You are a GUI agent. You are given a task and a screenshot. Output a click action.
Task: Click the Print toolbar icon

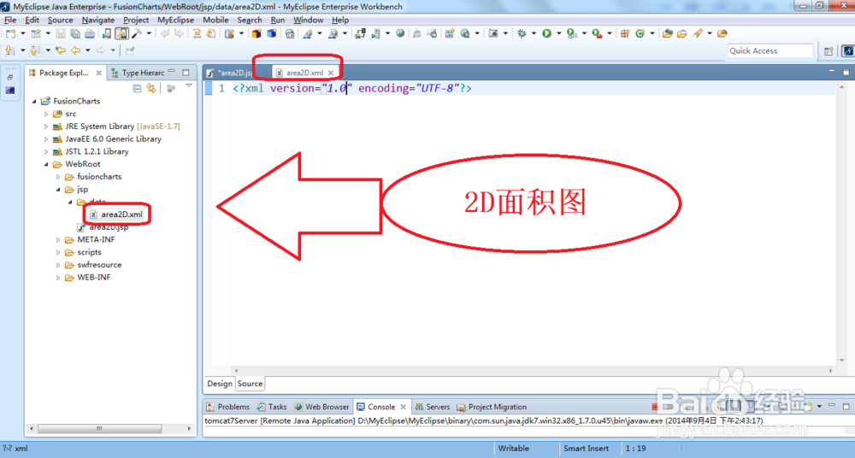pos(90,33)
